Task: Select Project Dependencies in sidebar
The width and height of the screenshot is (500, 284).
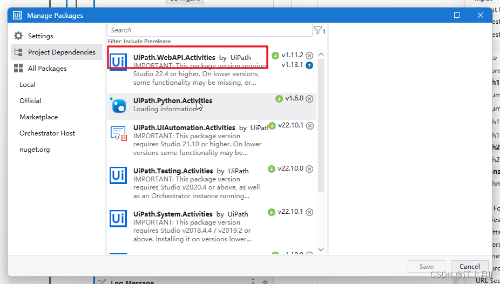Action: (57, 52)
